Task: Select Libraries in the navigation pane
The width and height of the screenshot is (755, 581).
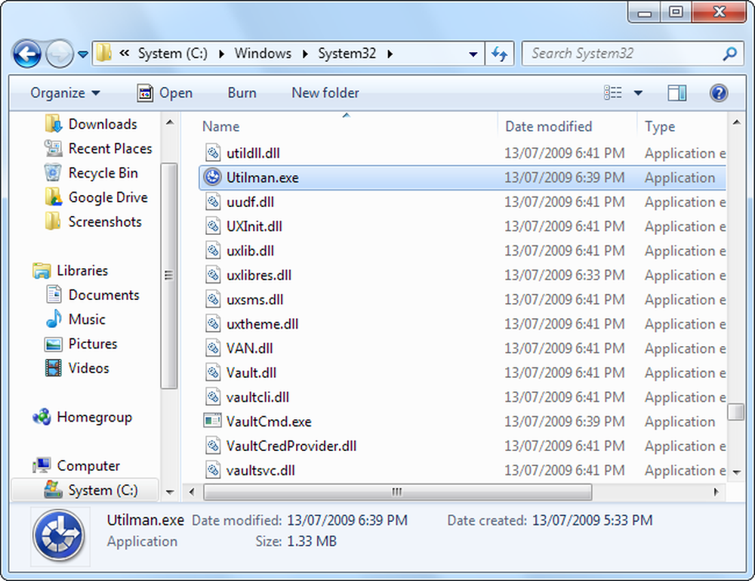Action: [70, 270]
